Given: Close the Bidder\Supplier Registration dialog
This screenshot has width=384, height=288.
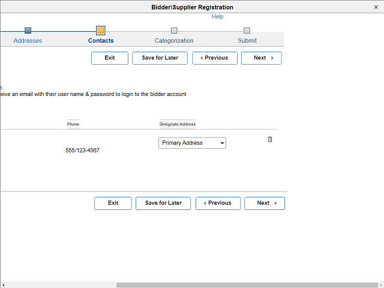Looking at the screenshot, I should (x=376, y=7).
